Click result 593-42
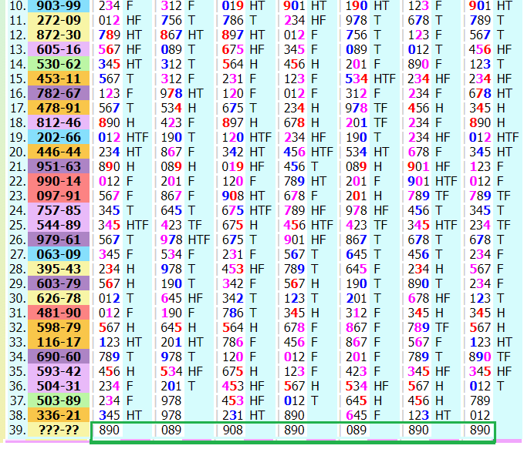The image size is (524, 449). (x=59, y=371)
